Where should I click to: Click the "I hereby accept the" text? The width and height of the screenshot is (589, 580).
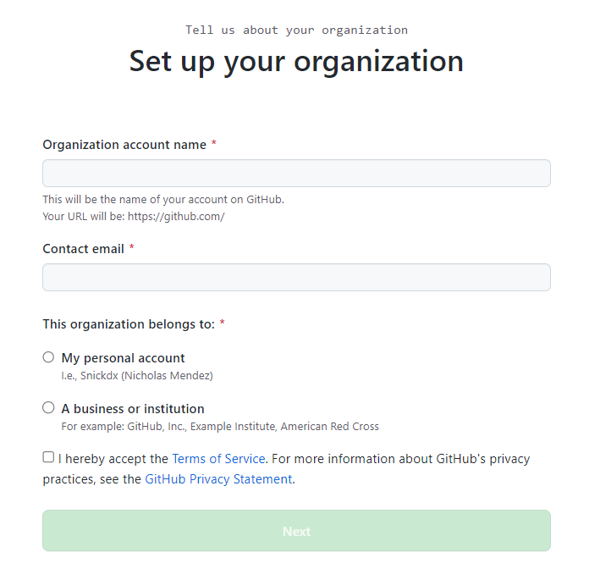pos(113,459)
